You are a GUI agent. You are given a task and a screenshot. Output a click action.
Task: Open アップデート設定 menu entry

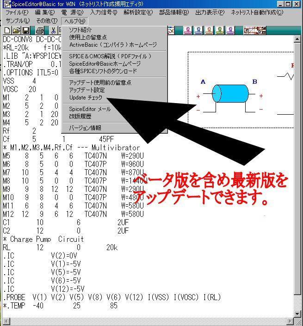coord(114,90)
